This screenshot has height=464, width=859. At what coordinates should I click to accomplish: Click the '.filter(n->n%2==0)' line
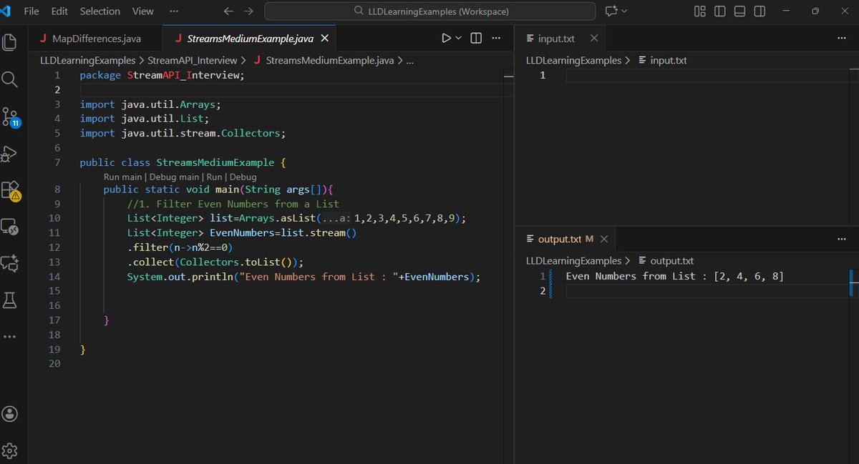point(180,247)
